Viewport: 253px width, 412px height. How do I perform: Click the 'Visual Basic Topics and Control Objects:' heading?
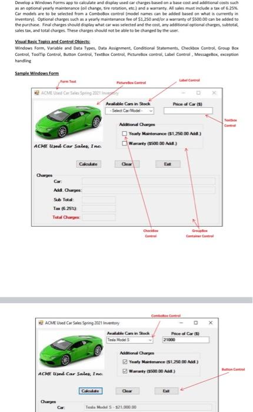[x=52, y=42]
